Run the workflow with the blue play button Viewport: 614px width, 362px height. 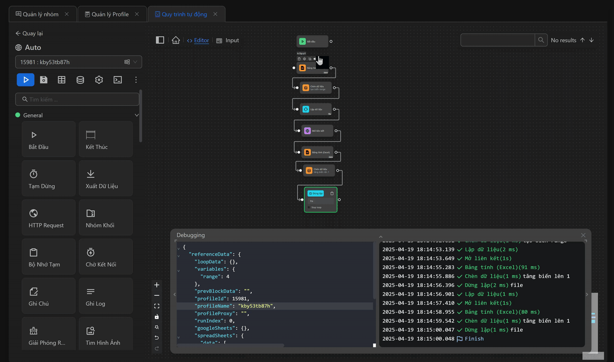coord(26,79)
